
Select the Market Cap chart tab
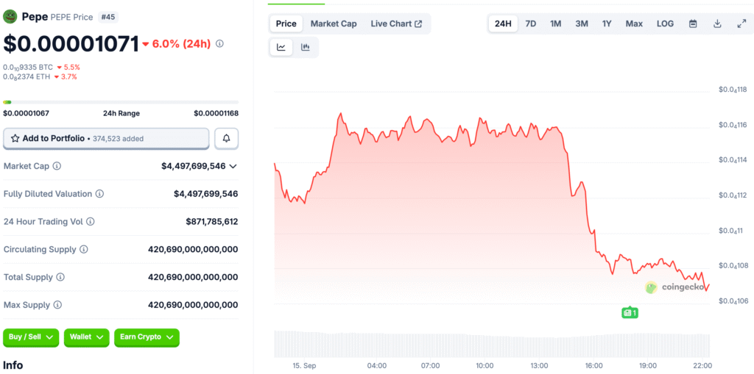click(x=334, y=24)
